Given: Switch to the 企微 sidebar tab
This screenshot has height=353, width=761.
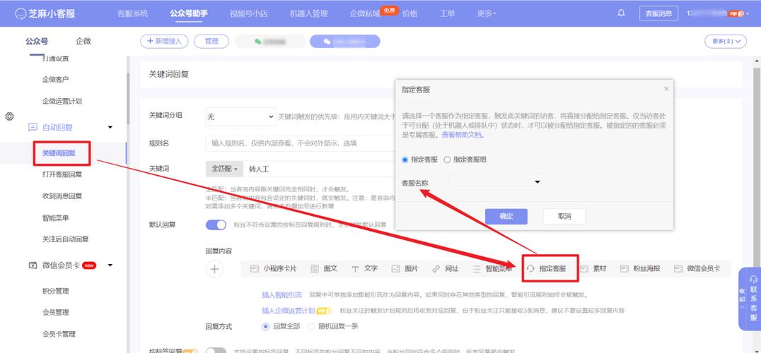Looking at the screenshot, I should click(83, 42).
